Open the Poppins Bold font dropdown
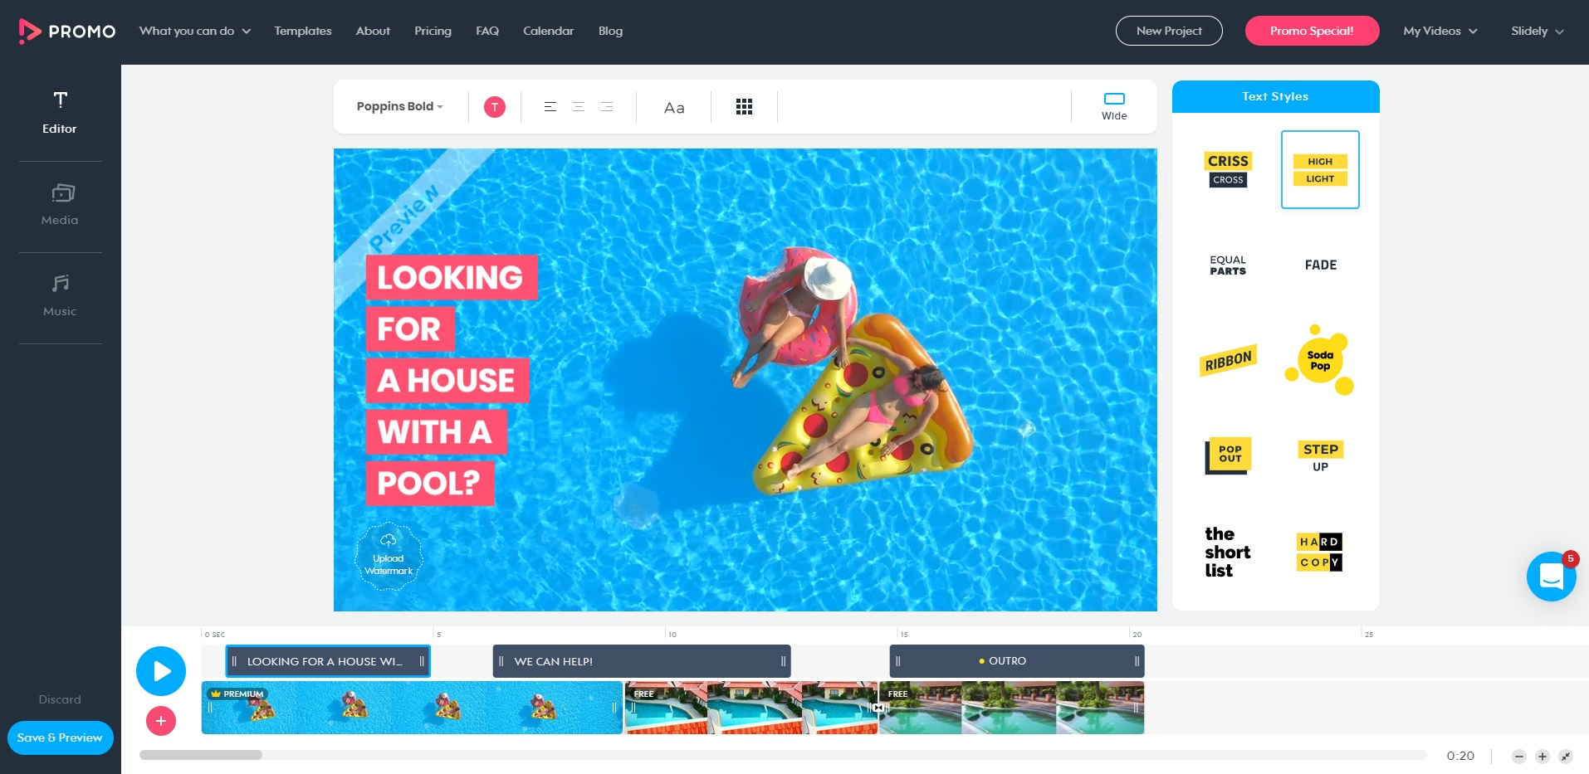 pos(399,106)
